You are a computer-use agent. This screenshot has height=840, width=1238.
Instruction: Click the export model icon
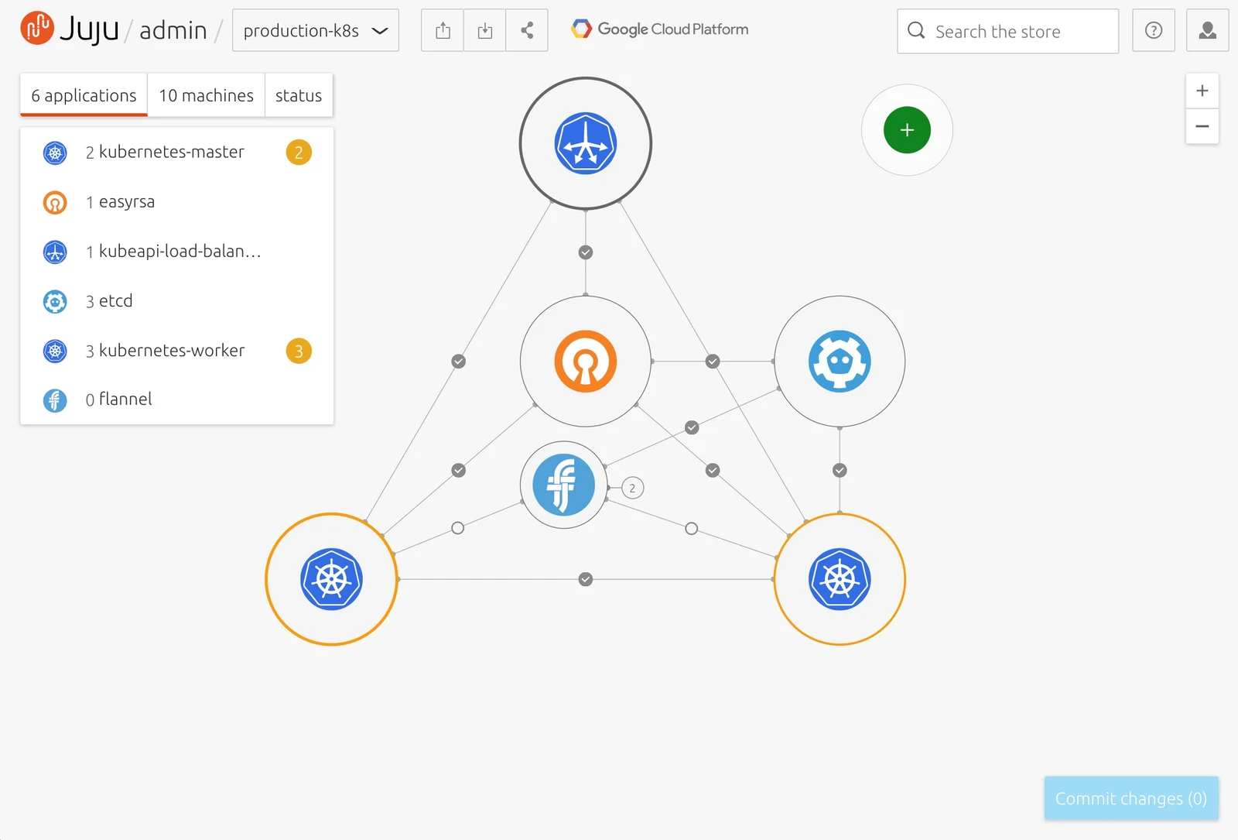[x=443, y=30]
